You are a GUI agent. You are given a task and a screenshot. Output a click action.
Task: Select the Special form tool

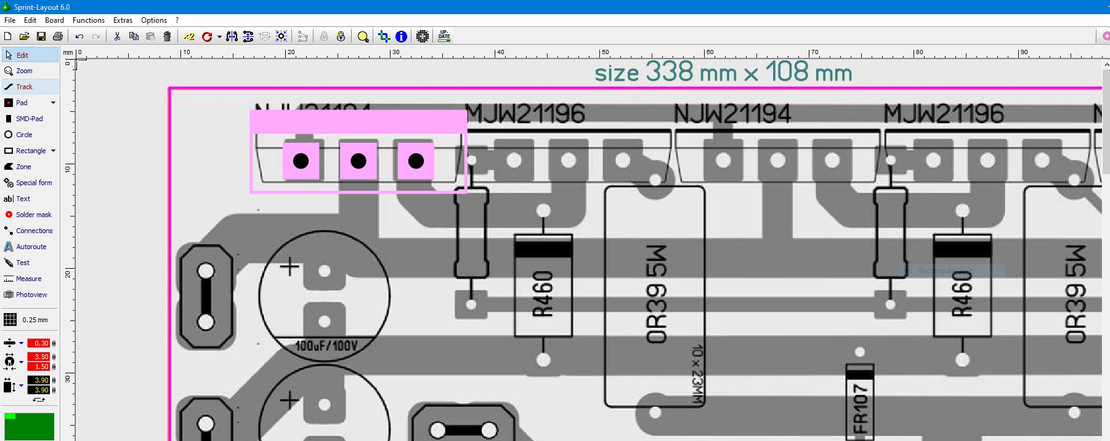pos(30,183)
